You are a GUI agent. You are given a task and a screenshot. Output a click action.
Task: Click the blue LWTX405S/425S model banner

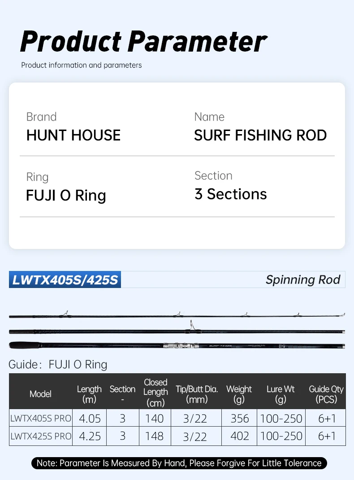point(65,280)
